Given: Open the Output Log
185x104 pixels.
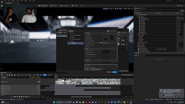Looking at the screenshot, I should click(x=14, y=99).
